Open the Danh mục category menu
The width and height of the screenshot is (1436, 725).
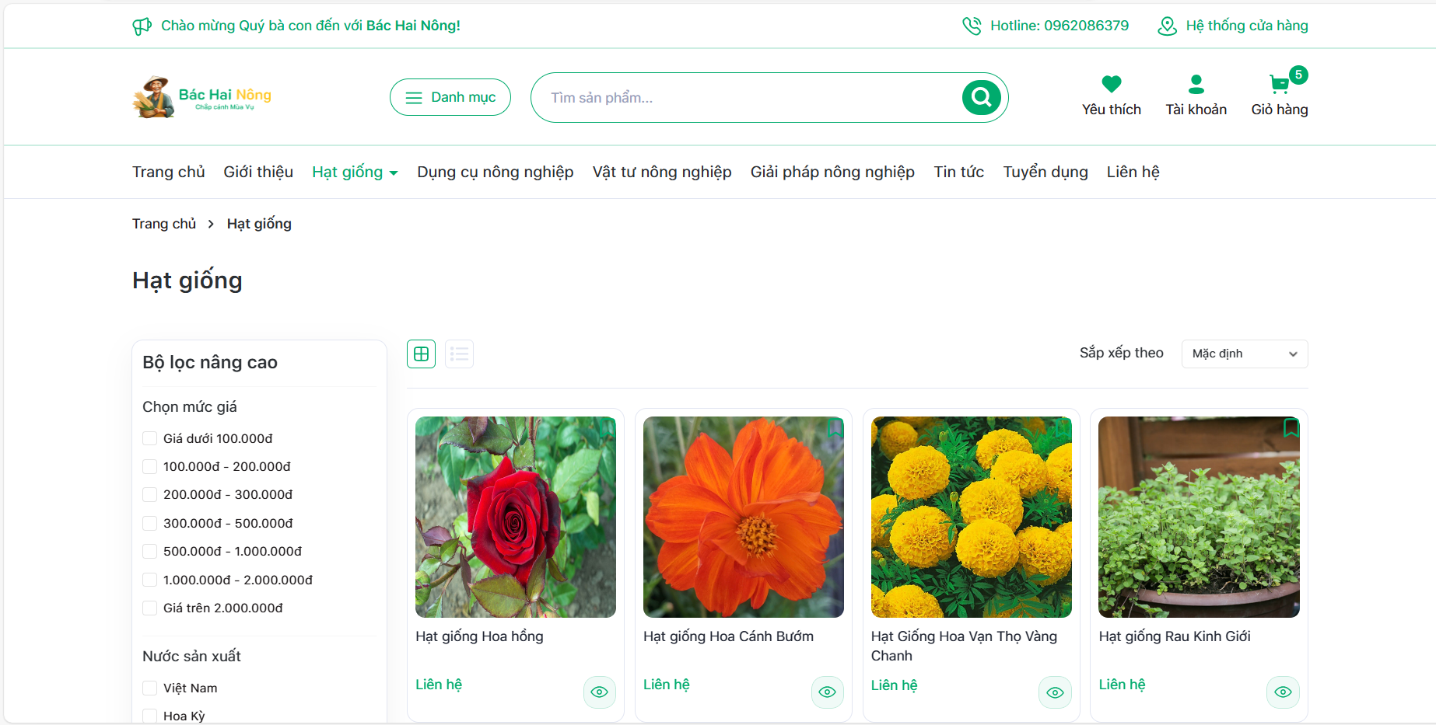pyautogui.click(x=450, y=97)
